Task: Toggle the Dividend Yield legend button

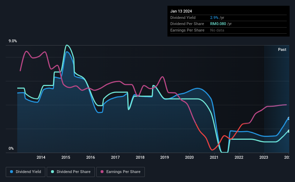Action: point(26,172)
